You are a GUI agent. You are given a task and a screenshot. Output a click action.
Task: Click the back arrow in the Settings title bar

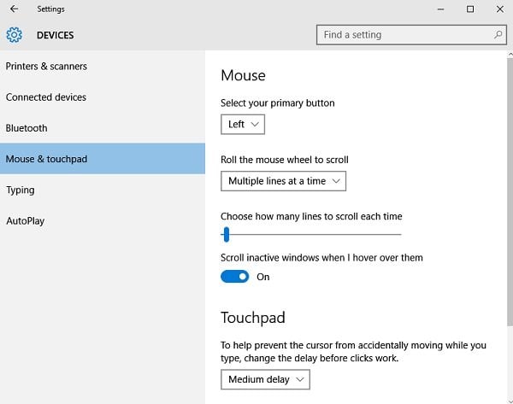14,9
